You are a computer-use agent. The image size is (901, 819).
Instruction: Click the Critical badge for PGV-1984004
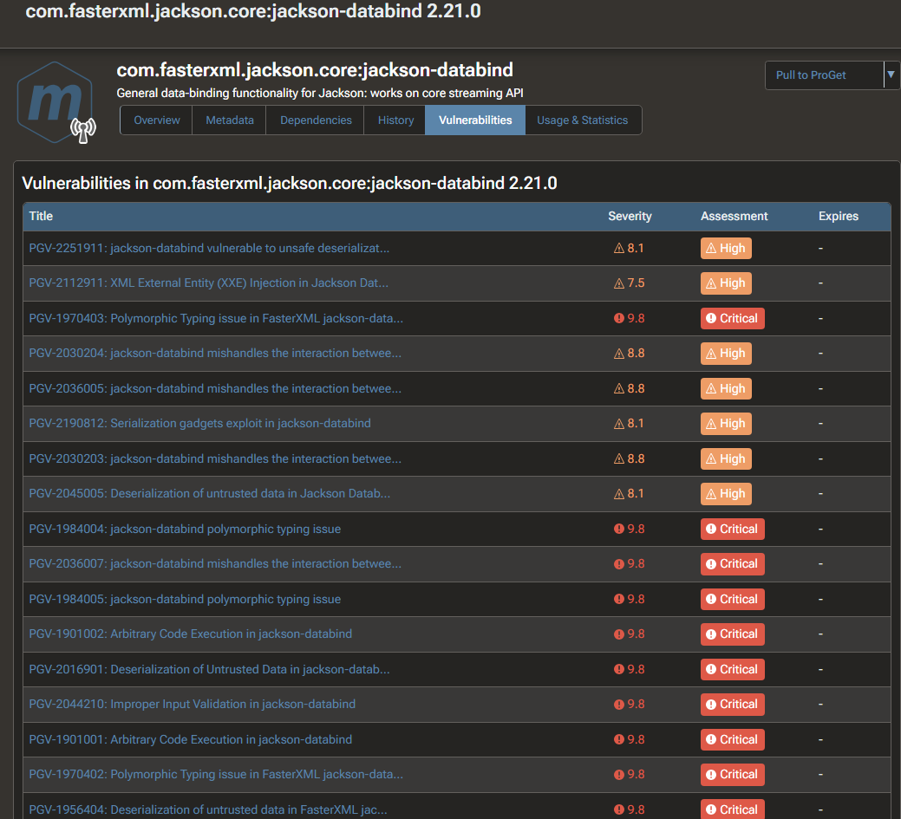(x=732, y=529)
